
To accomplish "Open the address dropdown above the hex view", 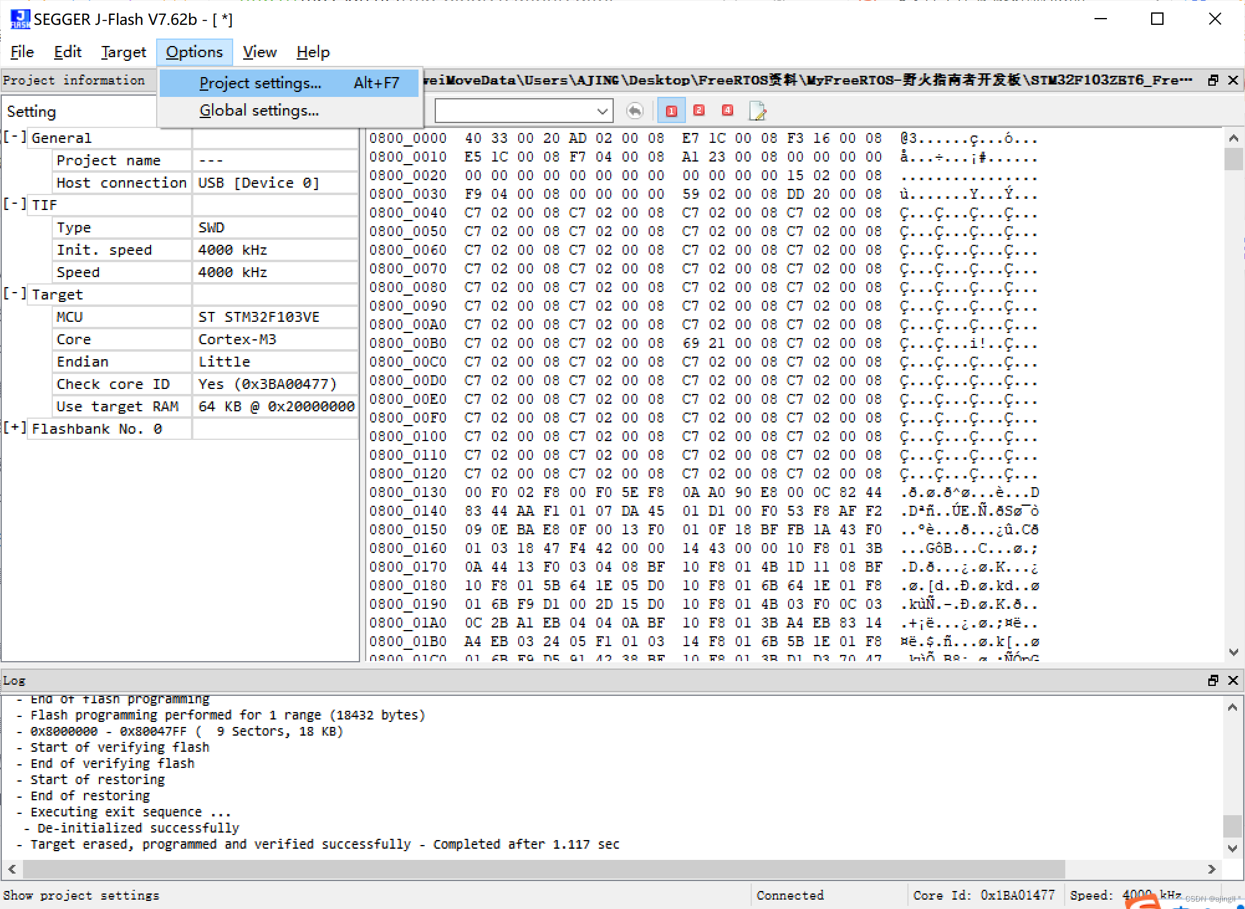I will click(601, 110).
